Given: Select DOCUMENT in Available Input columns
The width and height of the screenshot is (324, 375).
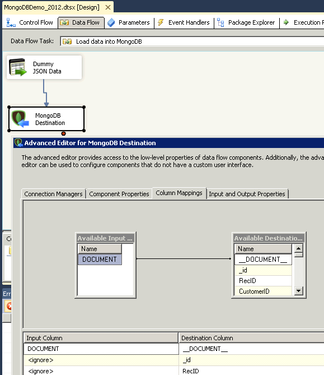Looking at the screenshot, I should (x=100, y=259).
